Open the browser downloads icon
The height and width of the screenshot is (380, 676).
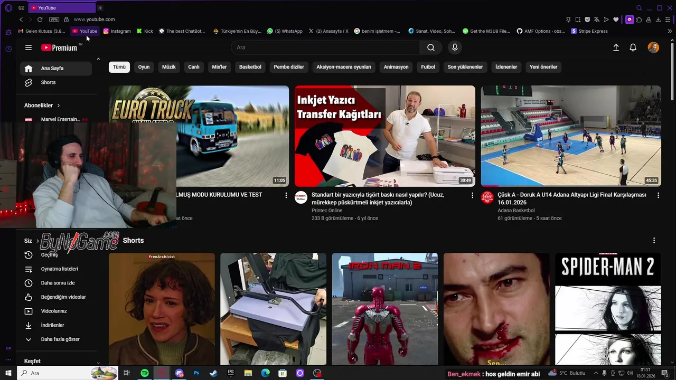coord(658,20)
